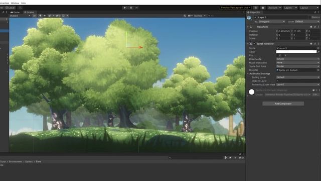Pause the game with the Pause button
This screenshot has width=321, height=181.
131,8
